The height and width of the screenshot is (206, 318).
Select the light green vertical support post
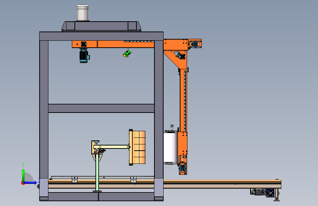tap(97, 172)
